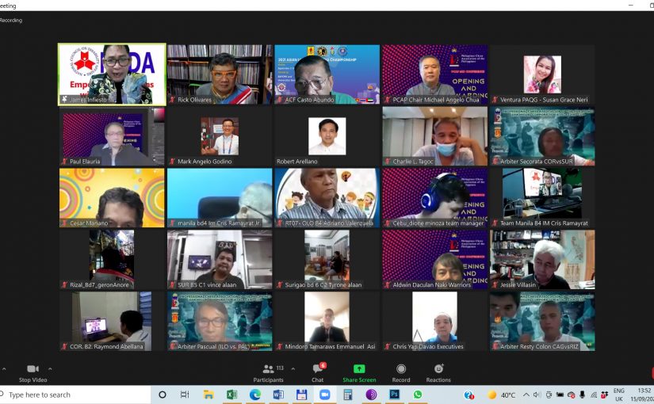Open Word from the taskbar
The image size is (654, 404).
278,394
